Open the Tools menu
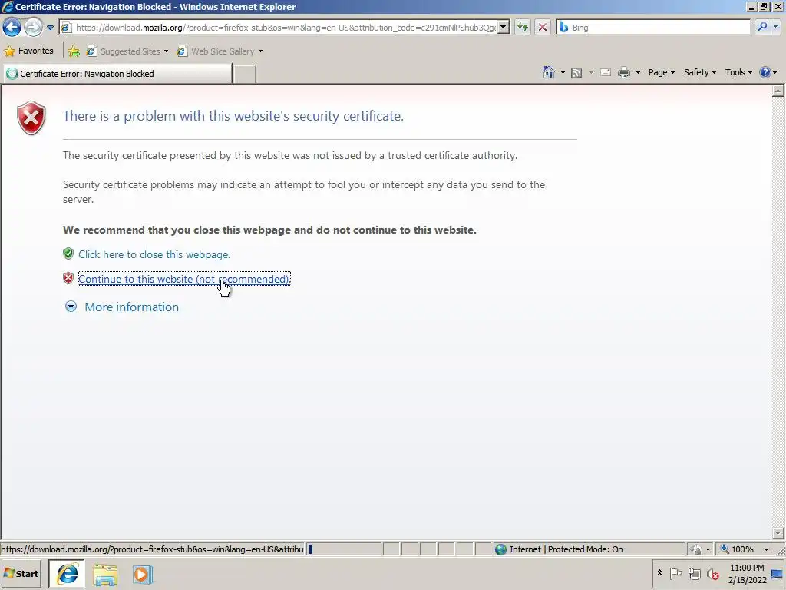The width and height of the screenshot is (786, 590). click(738, 72)
